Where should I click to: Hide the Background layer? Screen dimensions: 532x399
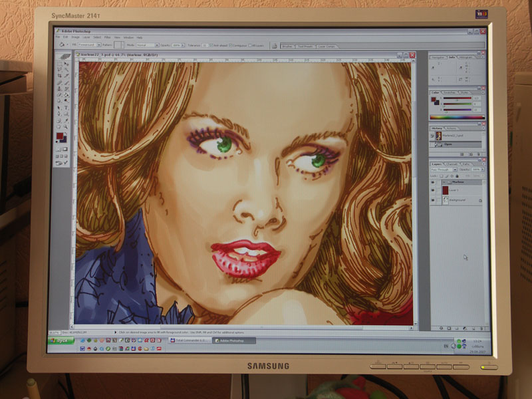(x=433, y=201)
